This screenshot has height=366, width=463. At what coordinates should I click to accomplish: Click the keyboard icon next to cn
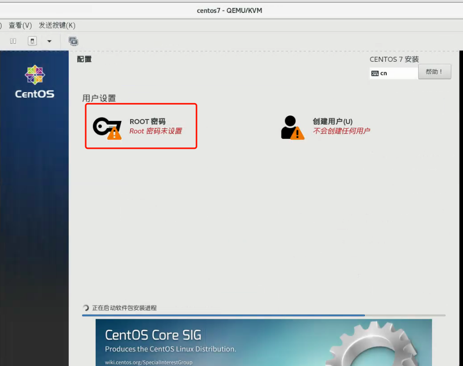tap(375, 73)
